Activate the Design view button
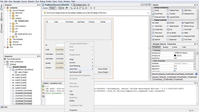The height and width of the screenshot is (112, 199). point(52,8)
